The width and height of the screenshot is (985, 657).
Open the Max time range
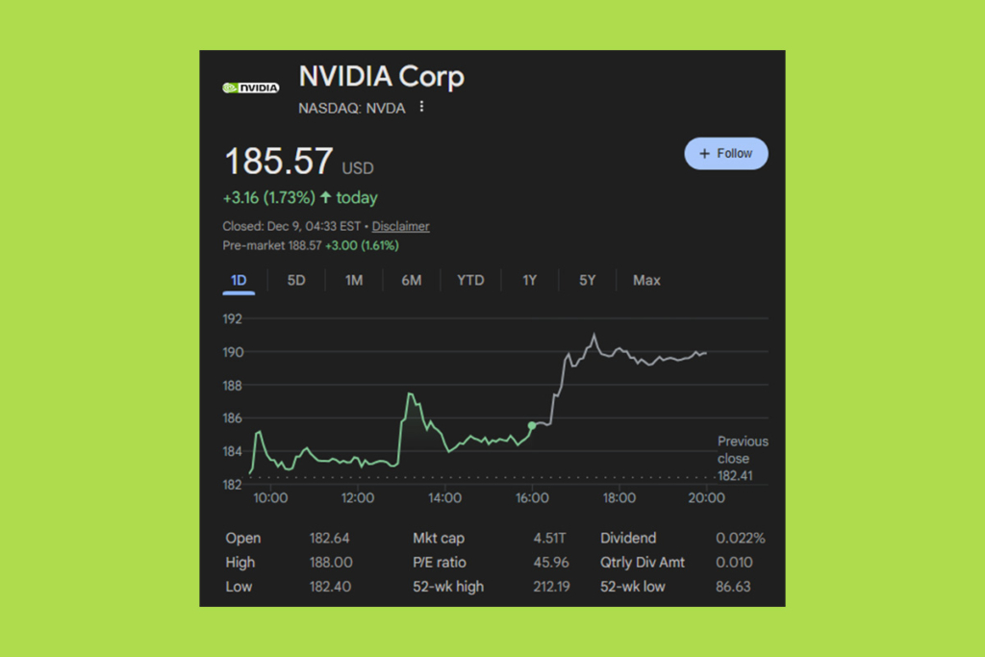[645, 280]
